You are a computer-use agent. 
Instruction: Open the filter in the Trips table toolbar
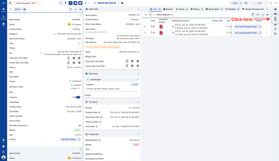(253, 15)
